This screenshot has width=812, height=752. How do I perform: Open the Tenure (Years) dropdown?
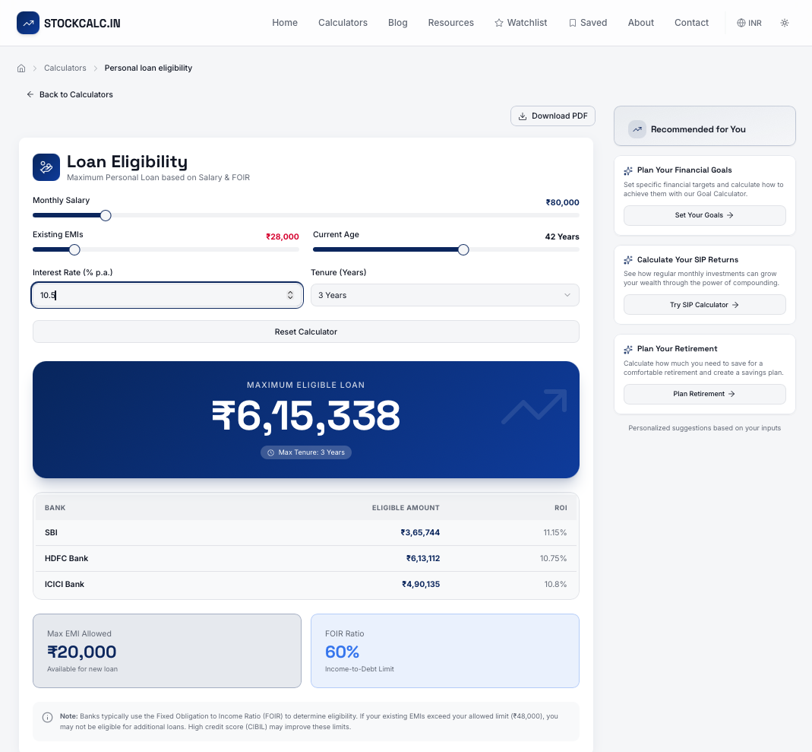point(444,295)
